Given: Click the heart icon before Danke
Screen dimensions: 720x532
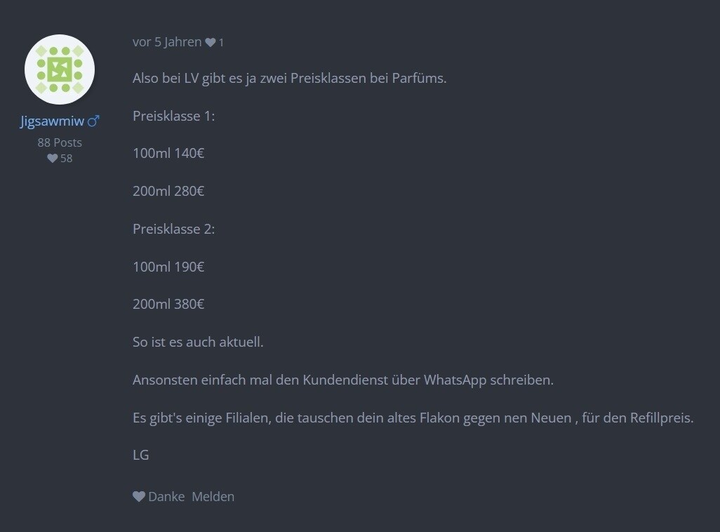Looking at the screenshot, I should tap(139, 496).
